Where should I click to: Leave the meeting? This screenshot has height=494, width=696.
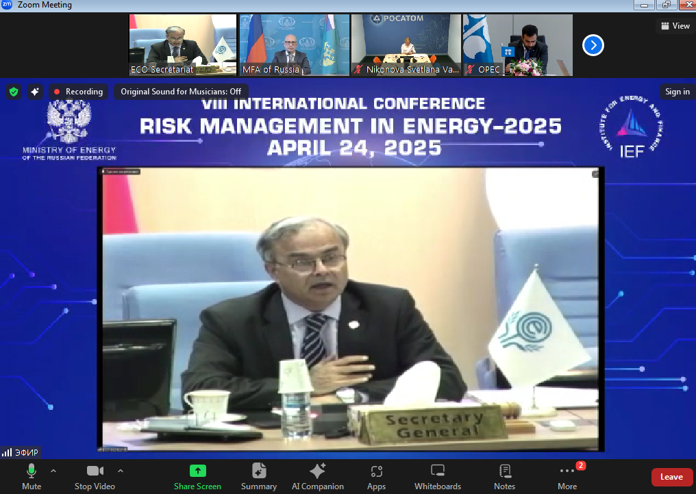671,477
